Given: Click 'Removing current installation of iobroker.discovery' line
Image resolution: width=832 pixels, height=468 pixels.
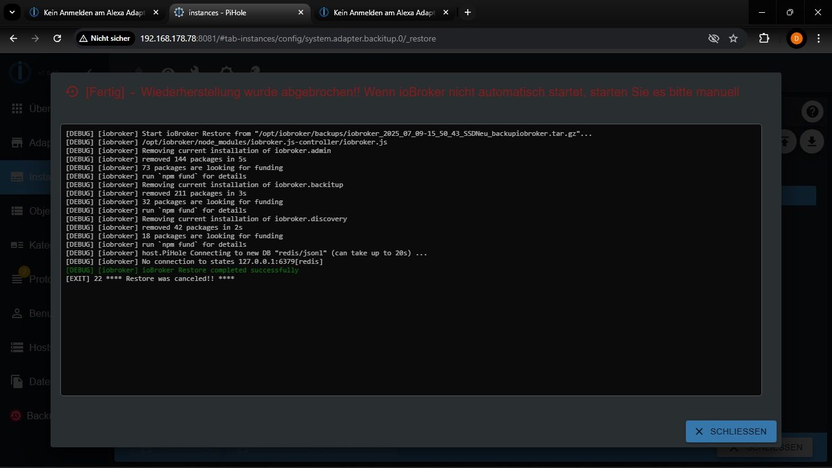Looking at the screenshot, I should click(x=206, y=219).
